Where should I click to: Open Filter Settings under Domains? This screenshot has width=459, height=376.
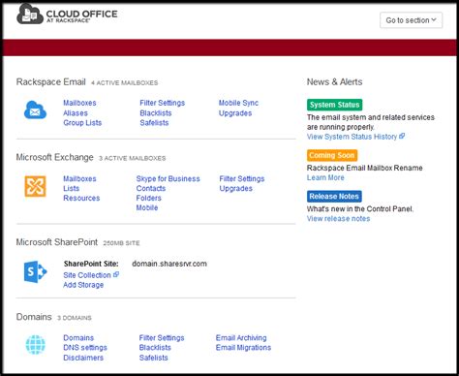point(162,338)
